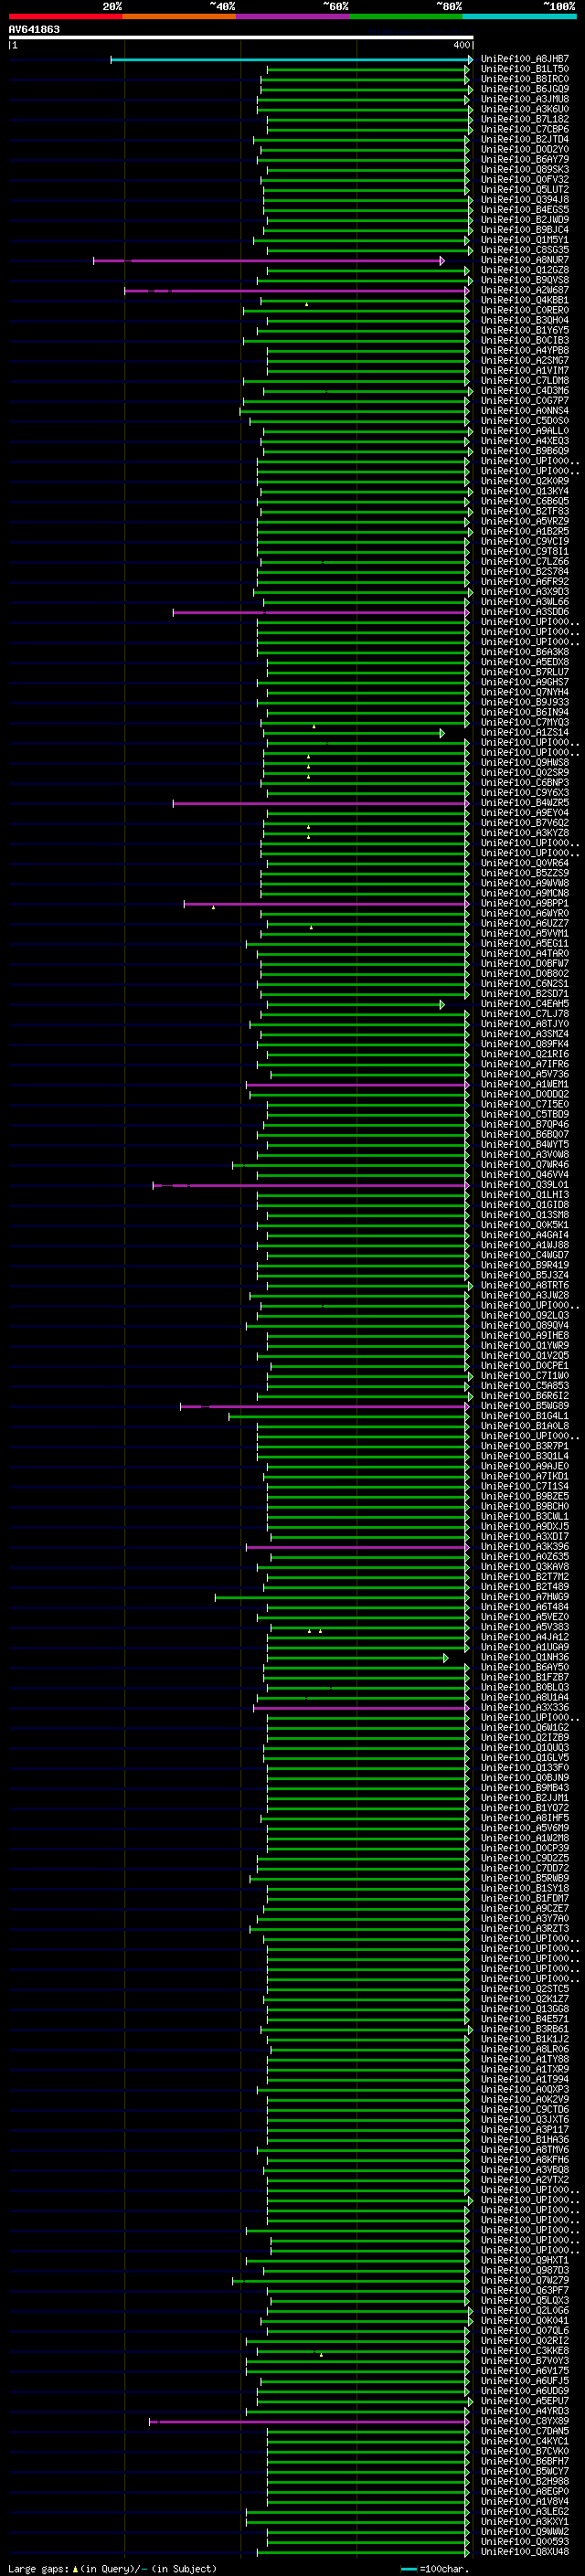Click label UniRef100_Q4KBB1
Image resolution: width=585 pixels, height=2576 pixels.
tap(525, 301)
